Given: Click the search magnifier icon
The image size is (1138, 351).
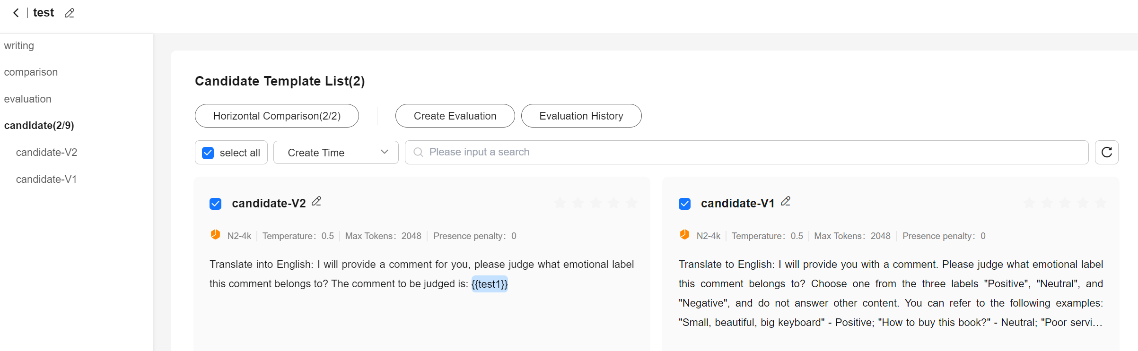Looking at the screenshot, I should (418, 152).
